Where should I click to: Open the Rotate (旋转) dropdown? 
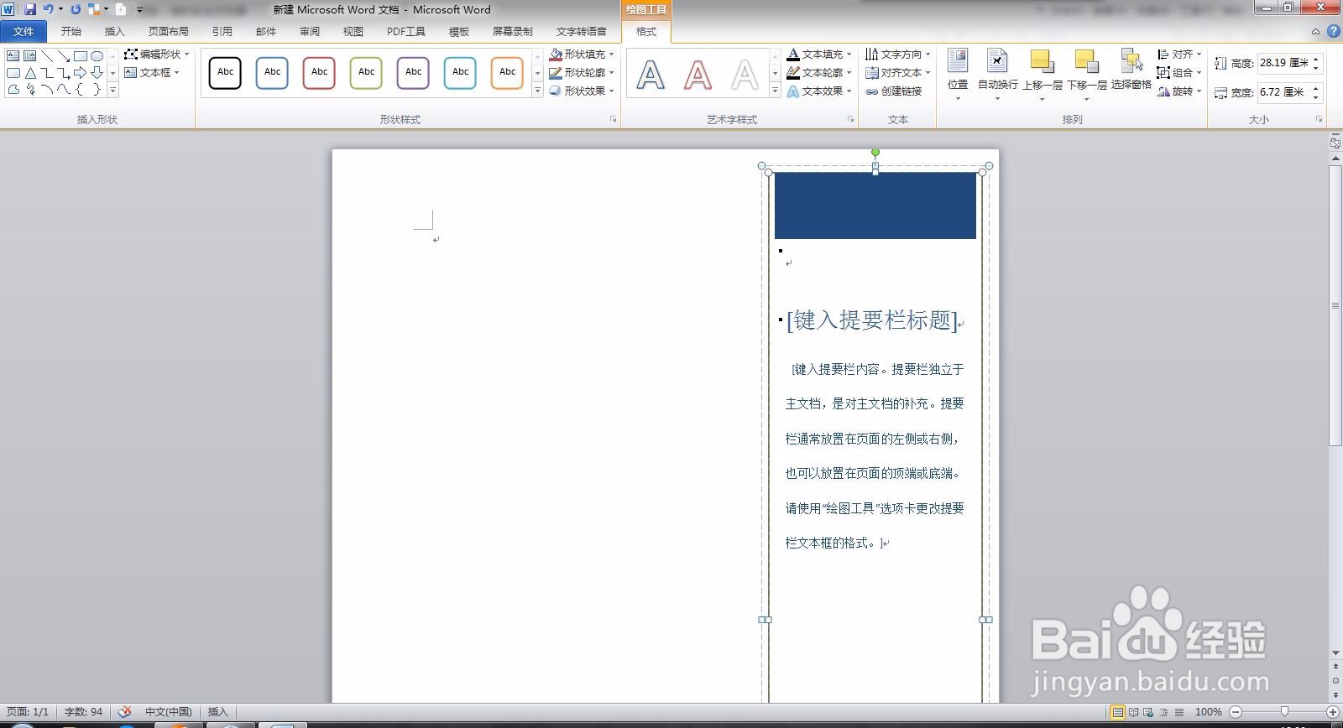[1179, 91]
